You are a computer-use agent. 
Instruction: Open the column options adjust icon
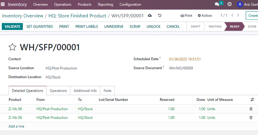click(252, 100)
